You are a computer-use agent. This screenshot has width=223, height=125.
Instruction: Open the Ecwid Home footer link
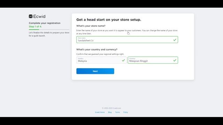coord(100,112)
